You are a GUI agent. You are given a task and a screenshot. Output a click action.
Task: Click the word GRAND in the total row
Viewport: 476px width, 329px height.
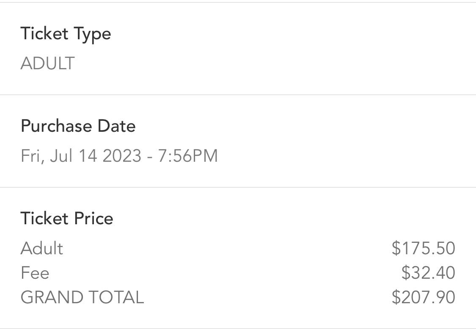(52, 297)
